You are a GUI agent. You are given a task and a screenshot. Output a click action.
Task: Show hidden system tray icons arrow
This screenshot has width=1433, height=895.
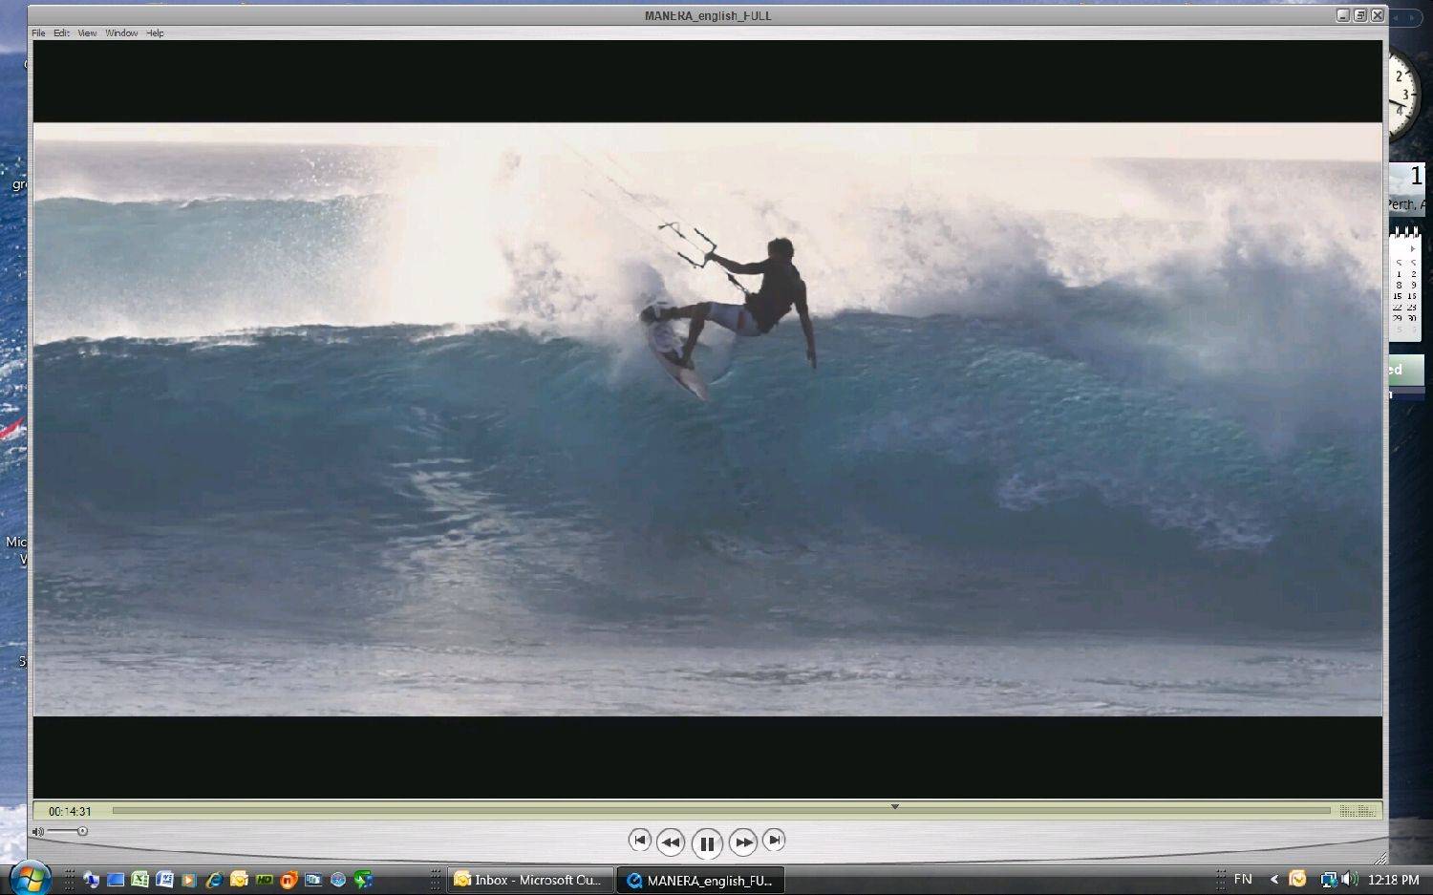[x=1273, y=880]
